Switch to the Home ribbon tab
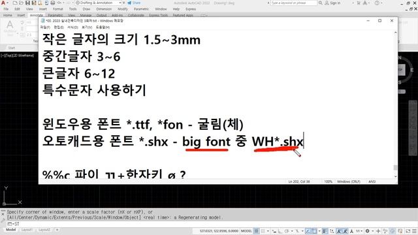Image resolution: width=418 pixels, height=235 pixels. click(x=8, y=15)
